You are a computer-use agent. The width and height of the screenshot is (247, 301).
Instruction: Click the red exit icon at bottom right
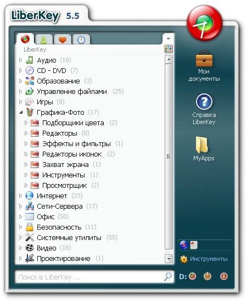click(224, 276)
